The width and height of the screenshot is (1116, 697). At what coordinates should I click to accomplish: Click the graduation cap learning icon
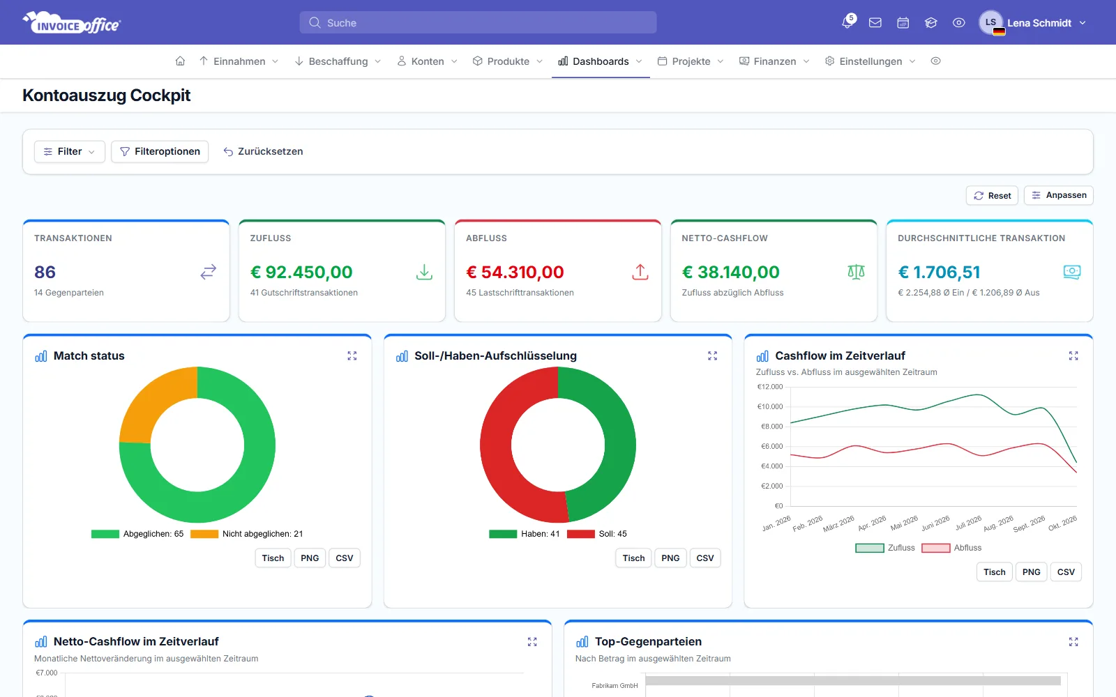(x=931, y=22)
